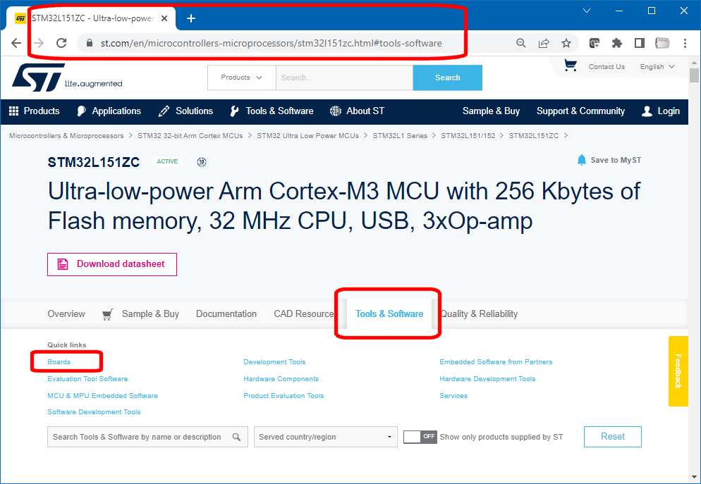This screenshot has height=484, width=701.
Task: Click the Download datasheet button
Action: [112, 264]
